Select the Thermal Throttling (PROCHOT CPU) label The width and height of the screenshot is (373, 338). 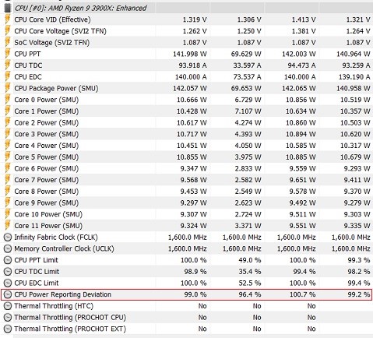70,318
